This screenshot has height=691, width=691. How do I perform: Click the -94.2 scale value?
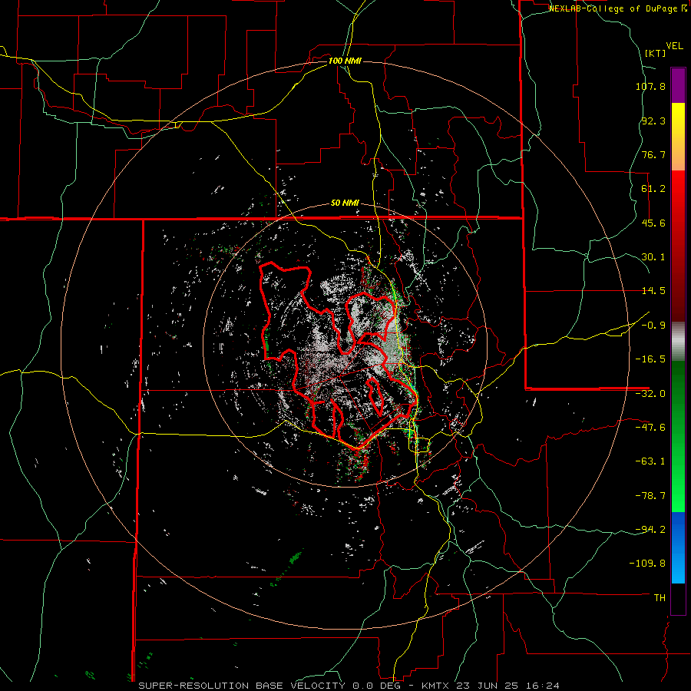(650, 529)
